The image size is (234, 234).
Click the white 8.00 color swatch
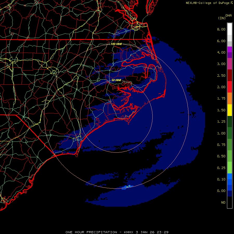coord(230,29)
